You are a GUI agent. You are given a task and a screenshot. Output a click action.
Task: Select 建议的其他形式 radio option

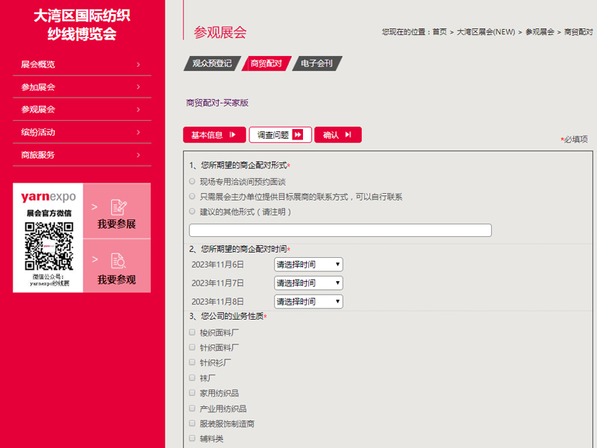pos(193,212)
